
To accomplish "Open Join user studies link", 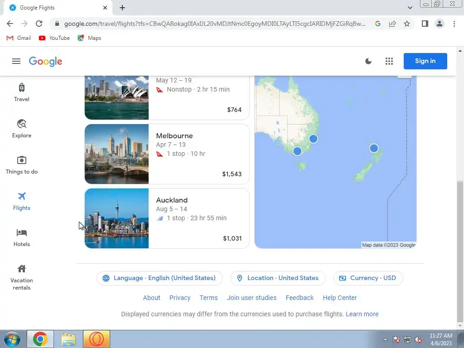I will point(251,298).
